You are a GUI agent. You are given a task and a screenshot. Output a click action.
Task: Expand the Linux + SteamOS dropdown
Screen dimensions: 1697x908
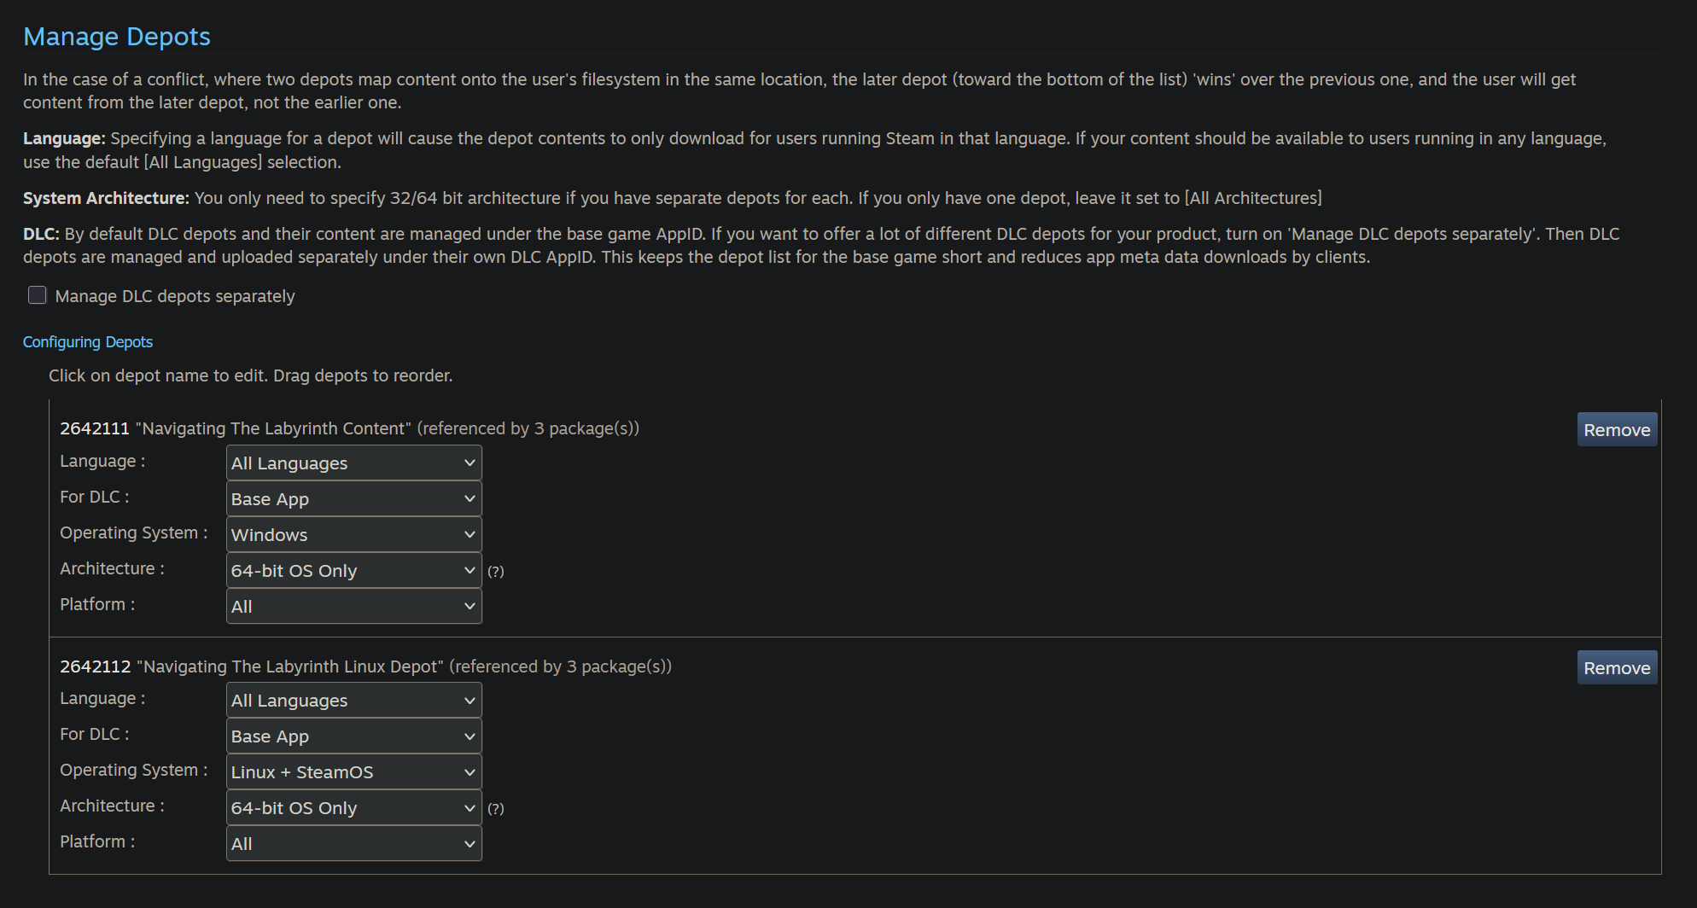pyautogui.click(x=353, y=772)
